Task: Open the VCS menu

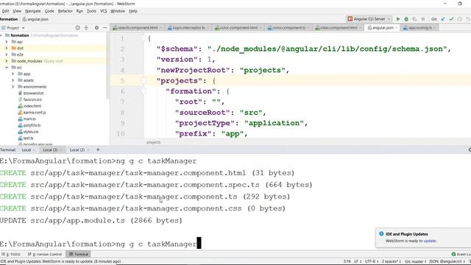Action: pyautogui.click(x=103, y=11)
